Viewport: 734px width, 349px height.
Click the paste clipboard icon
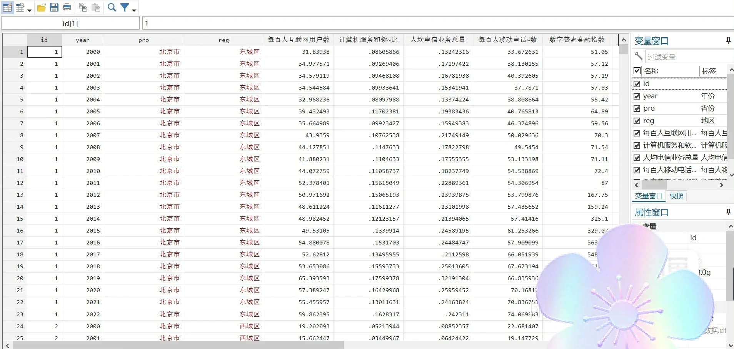[x=96, y=7]
